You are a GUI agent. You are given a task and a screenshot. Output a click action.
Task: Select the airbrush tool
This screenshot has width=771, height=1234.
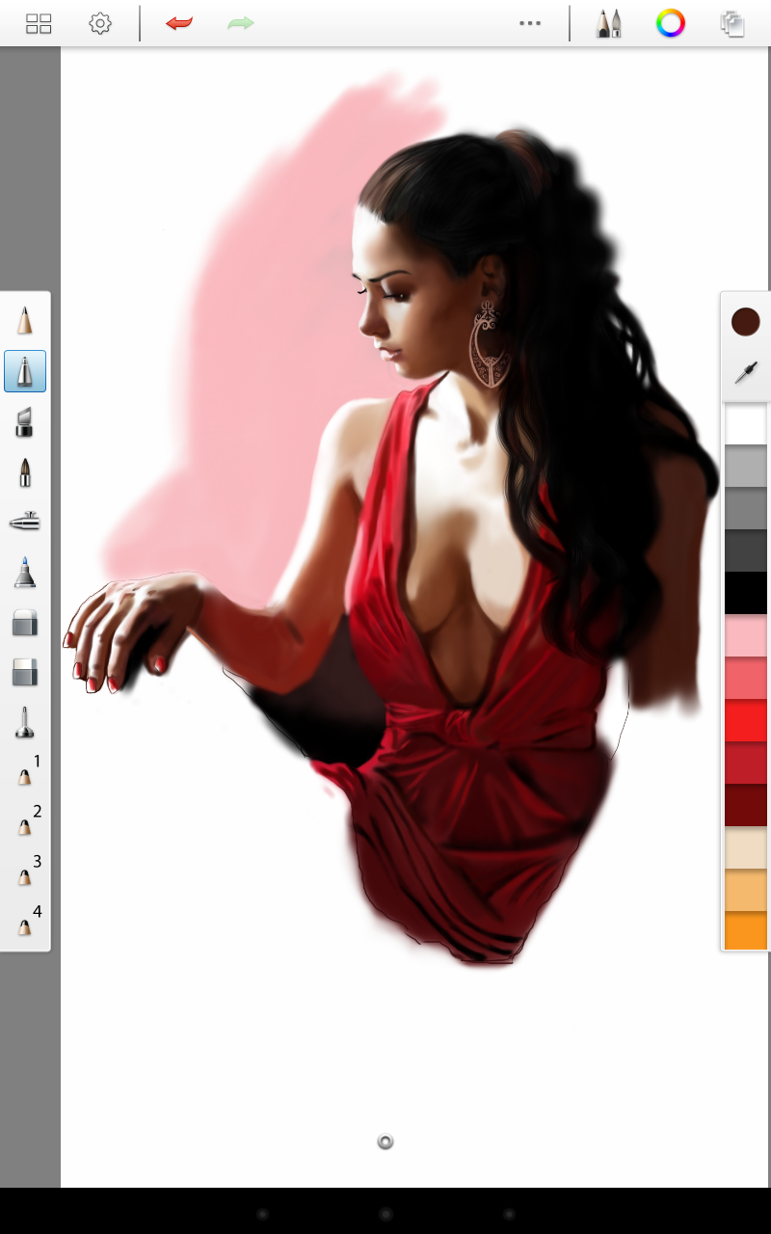click(25, 522)
